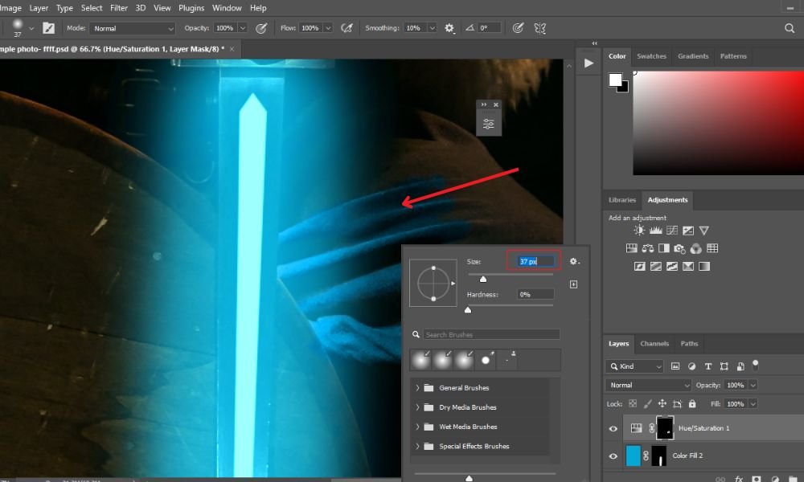804x482 pixels.
Task: Filter layers by shape layers
Action: tap(724, 366)
